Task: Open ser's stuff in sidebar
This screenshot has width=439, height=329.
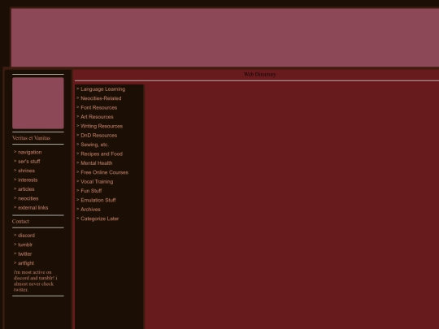Action: pyautogui.click(x=28, y=162)
